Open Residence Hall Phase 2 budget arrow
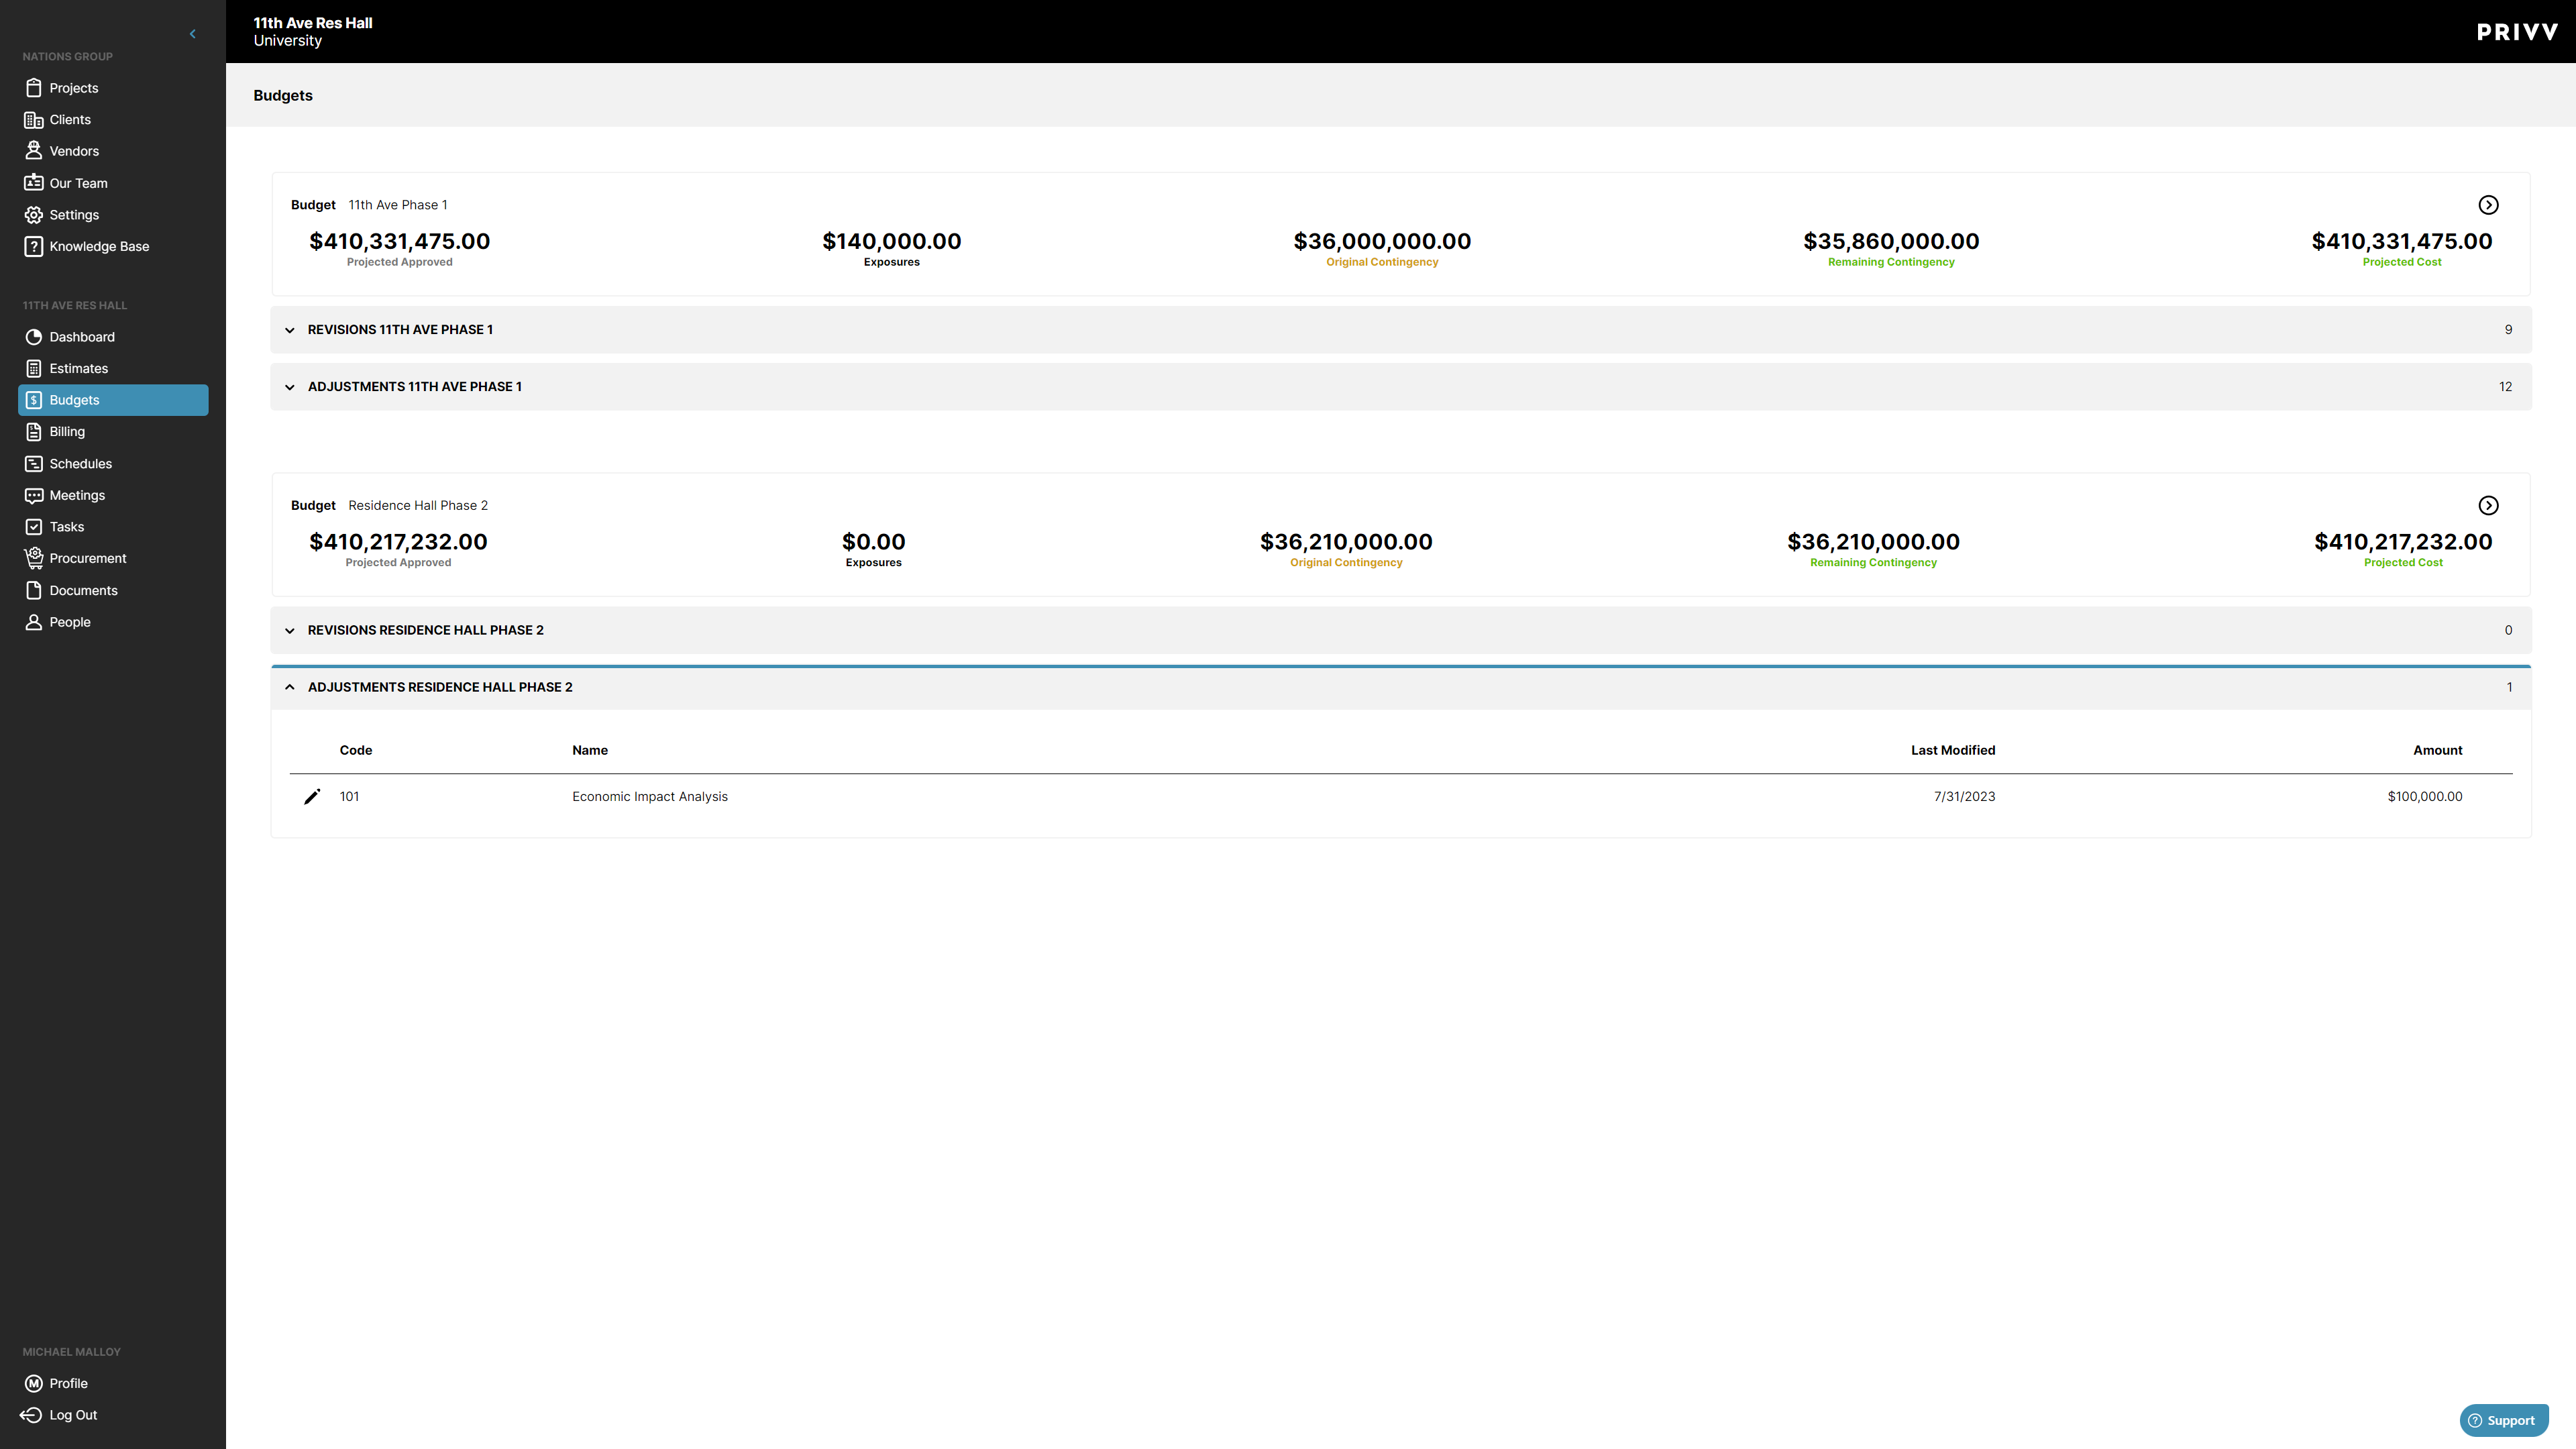This screenshot has height=1449, width=2576. (x=2489, y=506)
